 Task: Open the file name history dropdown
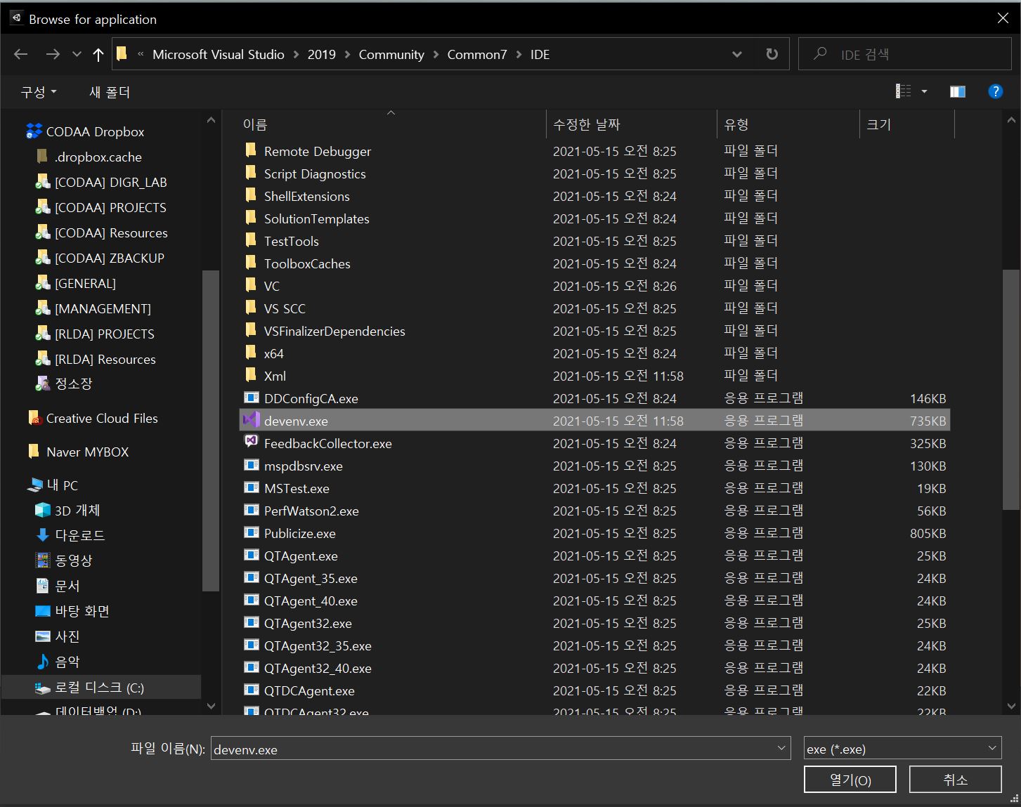[781, 749]
